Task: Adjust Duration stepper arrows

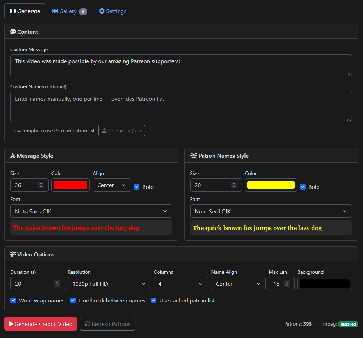Action: [57, 284]
